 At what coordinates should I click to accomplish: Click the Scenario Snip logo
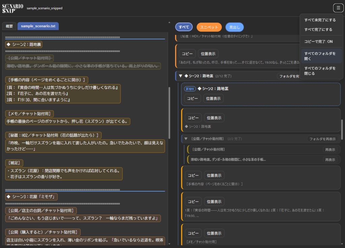(12, 8)
